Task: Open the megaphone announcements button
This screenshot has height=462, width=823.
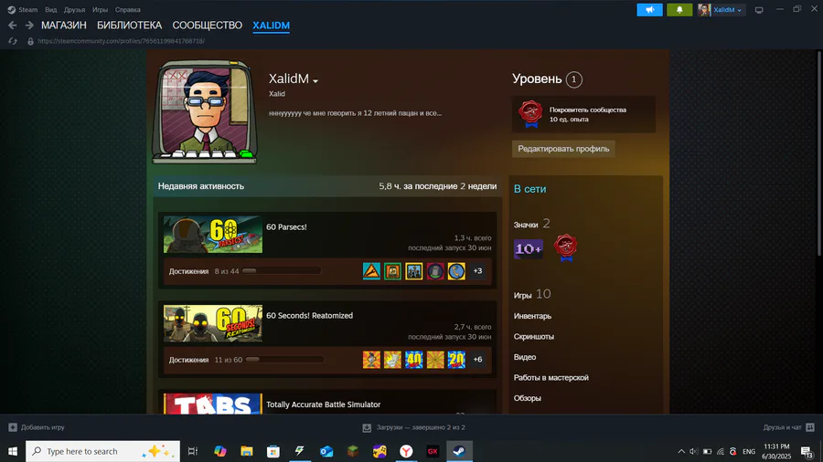Action: point(650,9)
